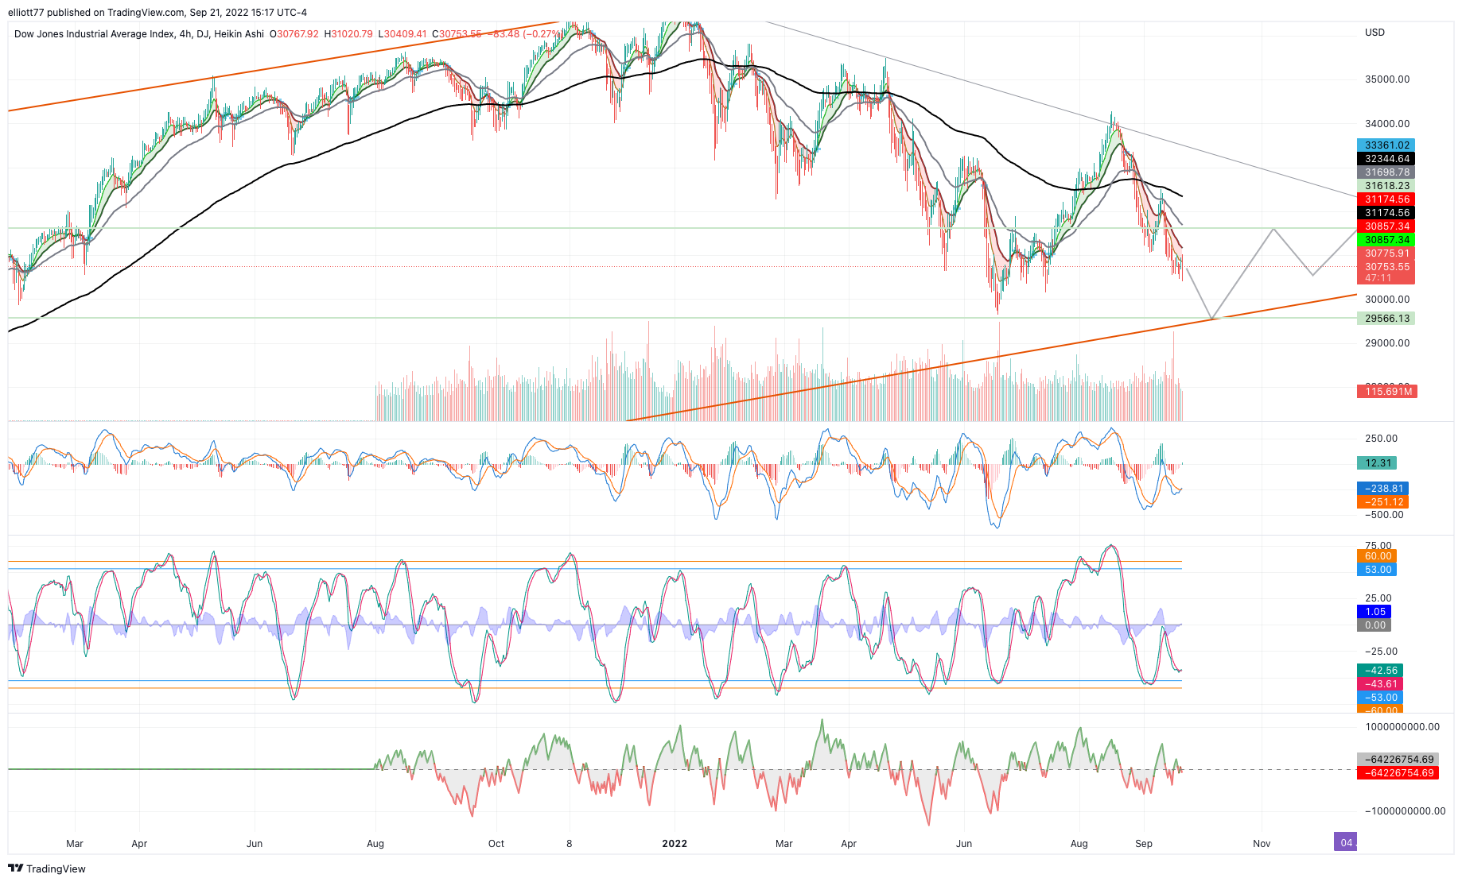This screenshot has height=882, width=1462.
Task: Click the -500.00 MACD axis label
Action: click(x=1384, y=515)
